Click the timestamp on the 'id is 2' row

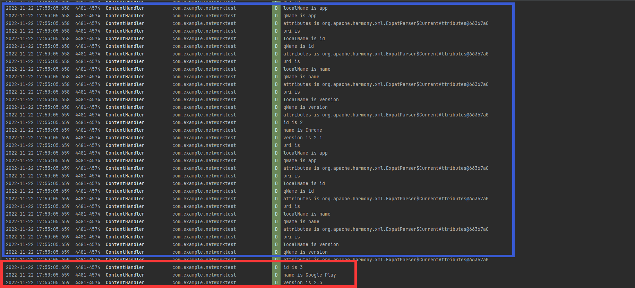(x=37, y=122)
